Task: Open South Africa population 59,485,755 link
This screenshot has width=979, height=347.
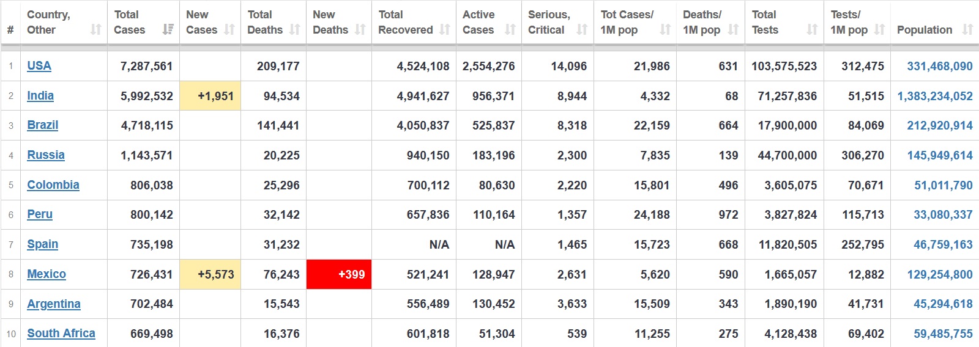Action: 944,334
